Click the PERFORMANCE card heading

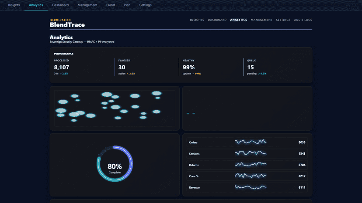tap(64, 54)
